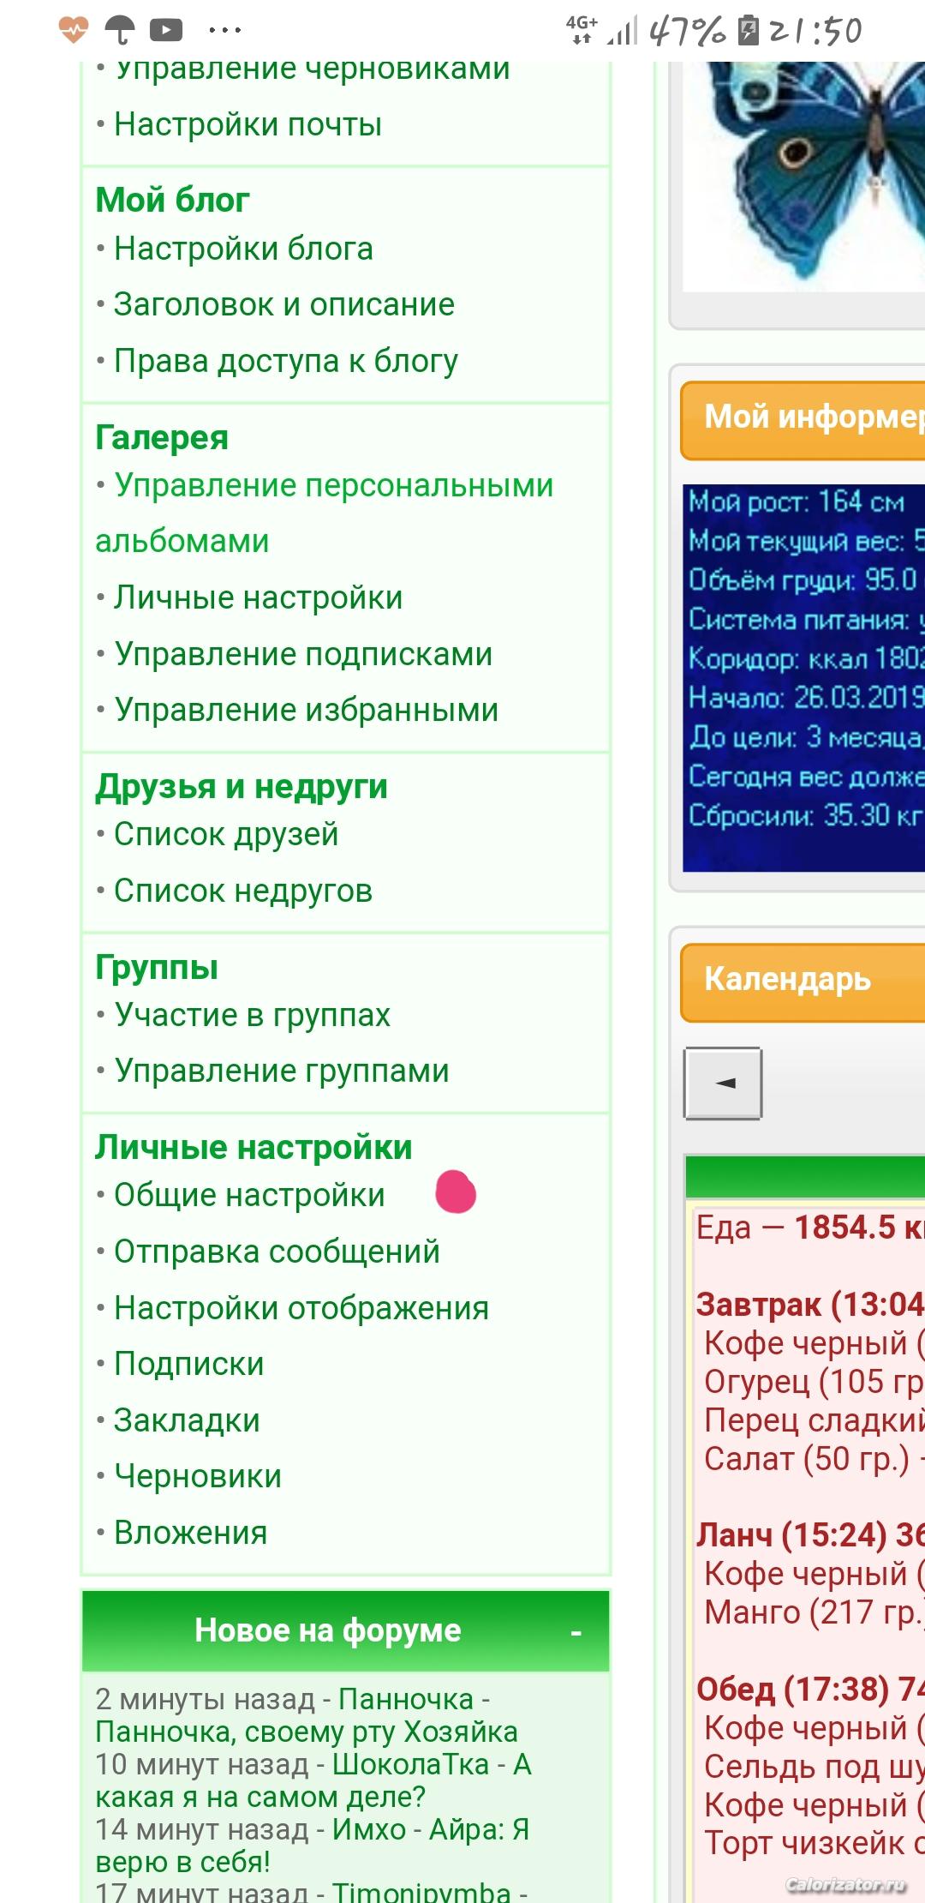925x1903 pixels.
Task: Select 'Общие настройки' menu item
Action: (x=249, y=1195)
